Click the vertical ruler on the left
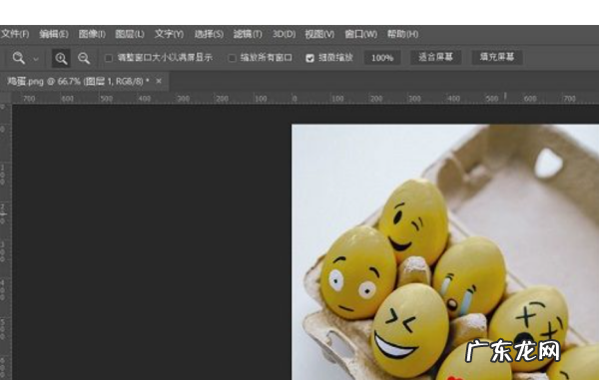The height and width of the screenshot is (380, 599). click(5, 241)
